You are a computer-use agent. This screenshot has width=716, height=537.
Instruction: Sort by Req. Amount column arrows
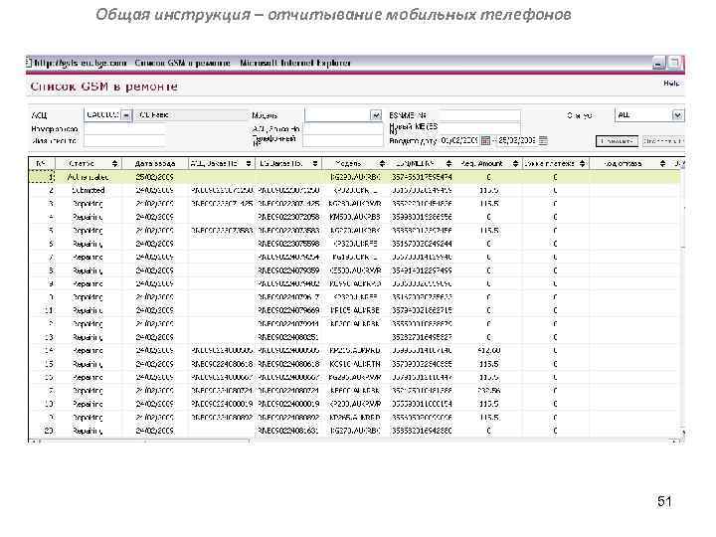(x=515, y=163)
